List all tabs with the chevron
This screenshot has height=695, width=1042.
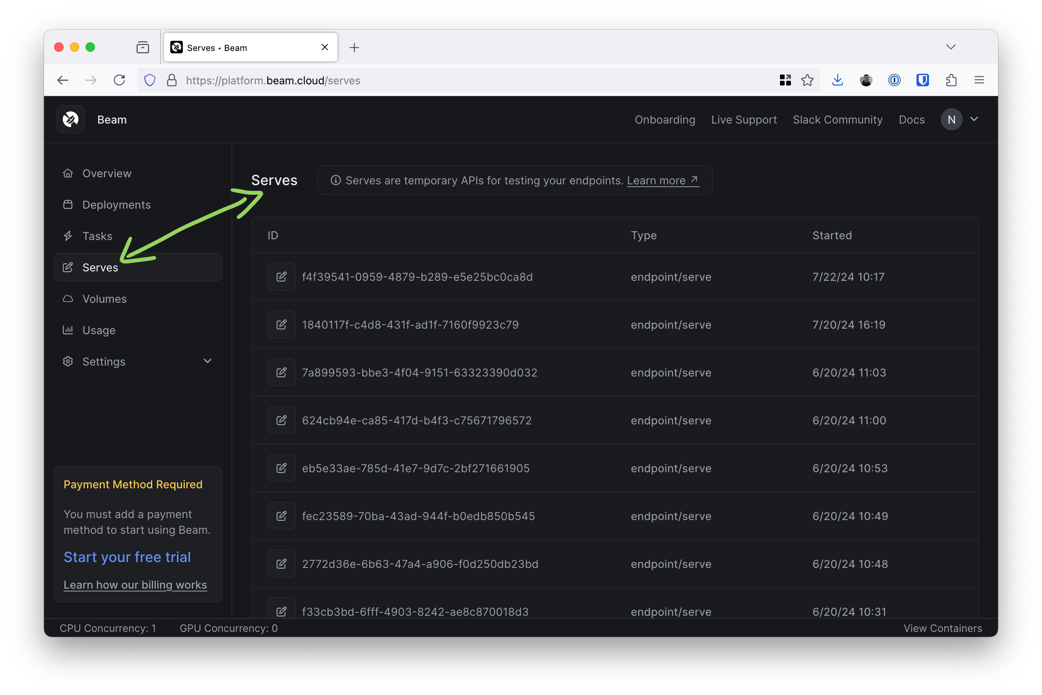951,47
